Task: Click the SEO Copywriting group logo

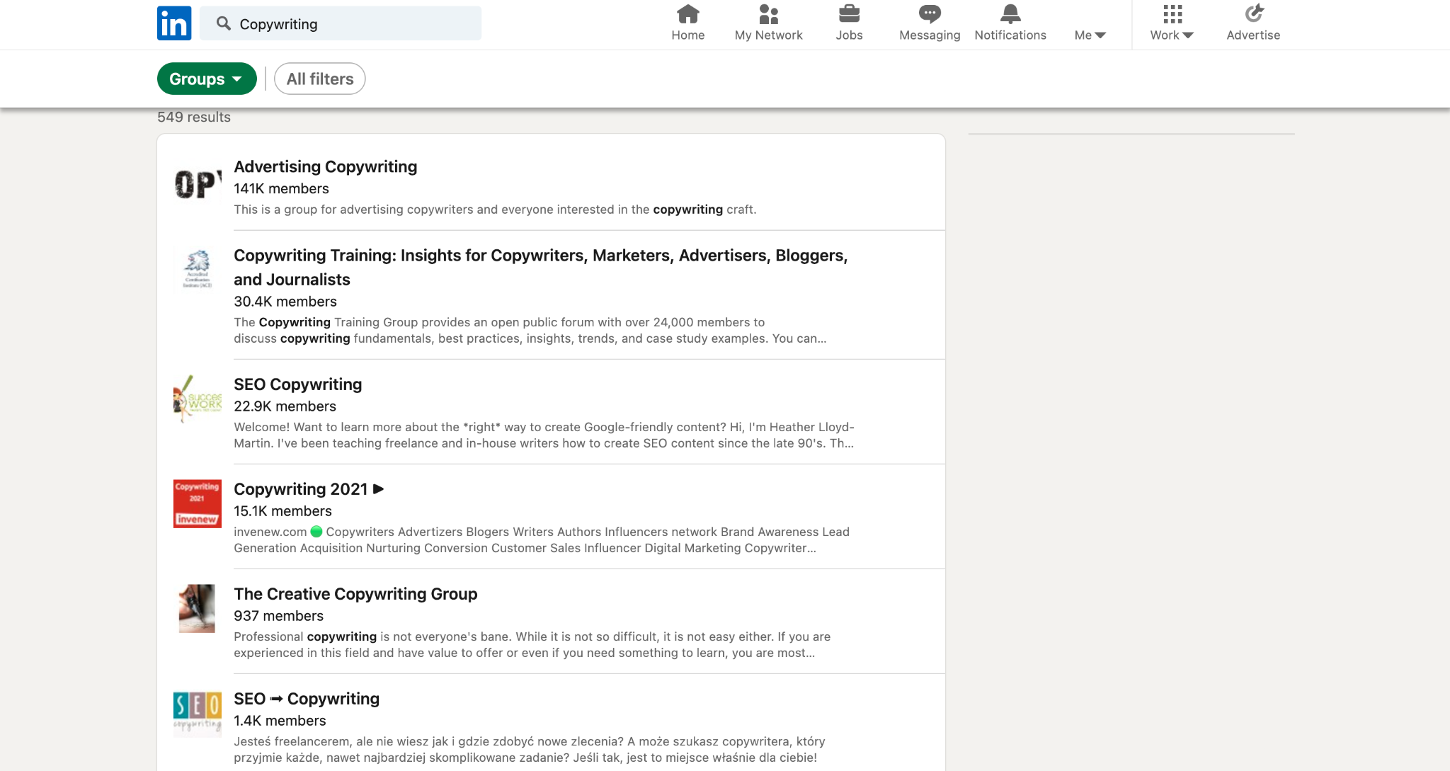Action: click(x=197, y=399)
